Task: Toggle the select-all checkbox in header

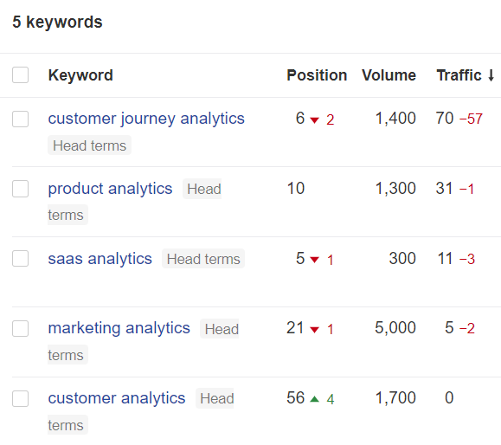Action: pos(20,74)
